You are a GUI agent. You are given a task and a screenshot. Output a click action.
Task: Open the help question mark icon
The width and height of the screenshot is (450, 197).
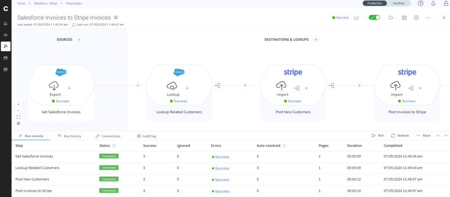(421, 4)
